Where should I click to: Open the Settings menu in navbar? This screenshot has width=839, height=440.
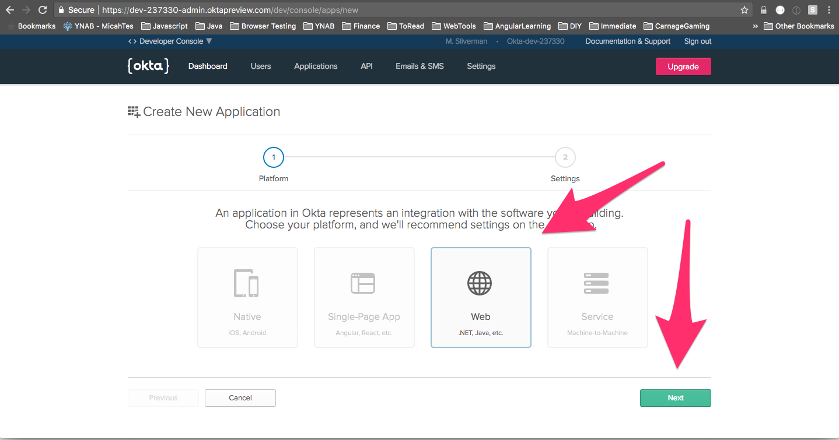click(x=481, y=66)
